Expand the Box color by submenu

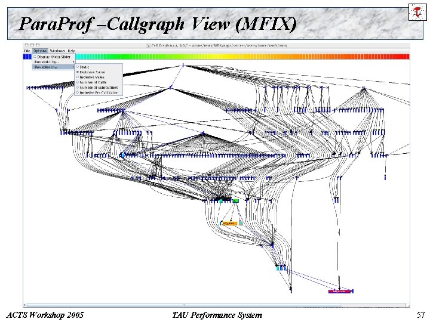coord(54,67)
